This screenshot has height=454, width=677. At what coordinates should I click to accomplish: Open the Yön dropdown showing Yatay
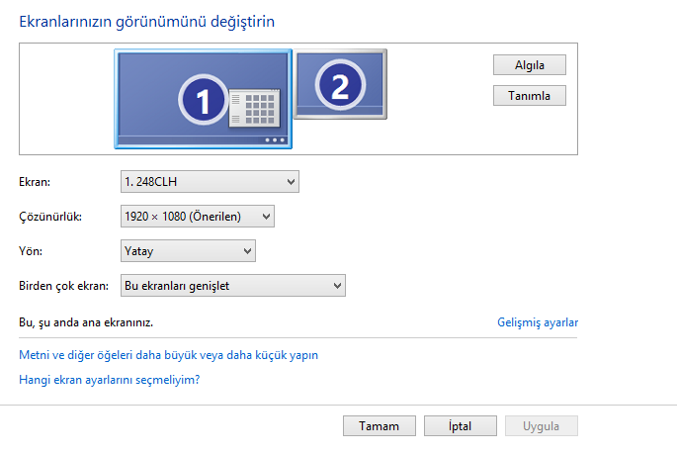tap(188, 251)
